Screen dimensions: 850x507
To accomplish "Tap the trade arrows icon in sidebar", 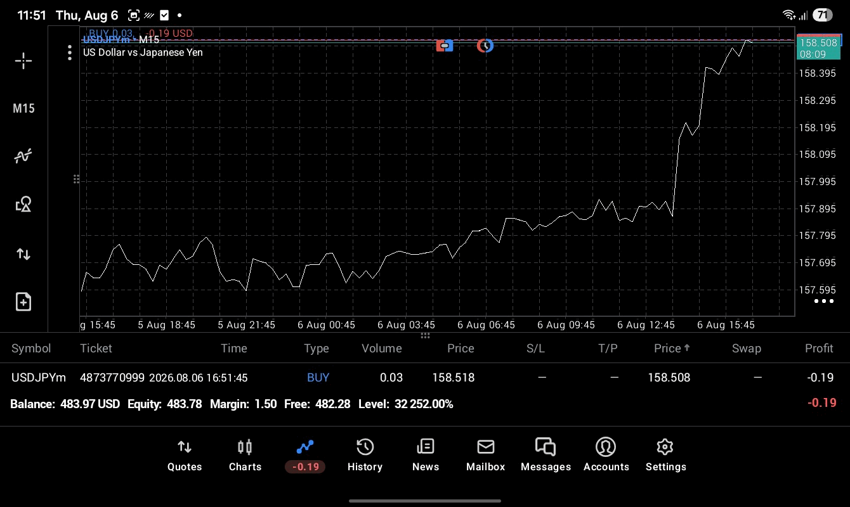I will (23, 254).
